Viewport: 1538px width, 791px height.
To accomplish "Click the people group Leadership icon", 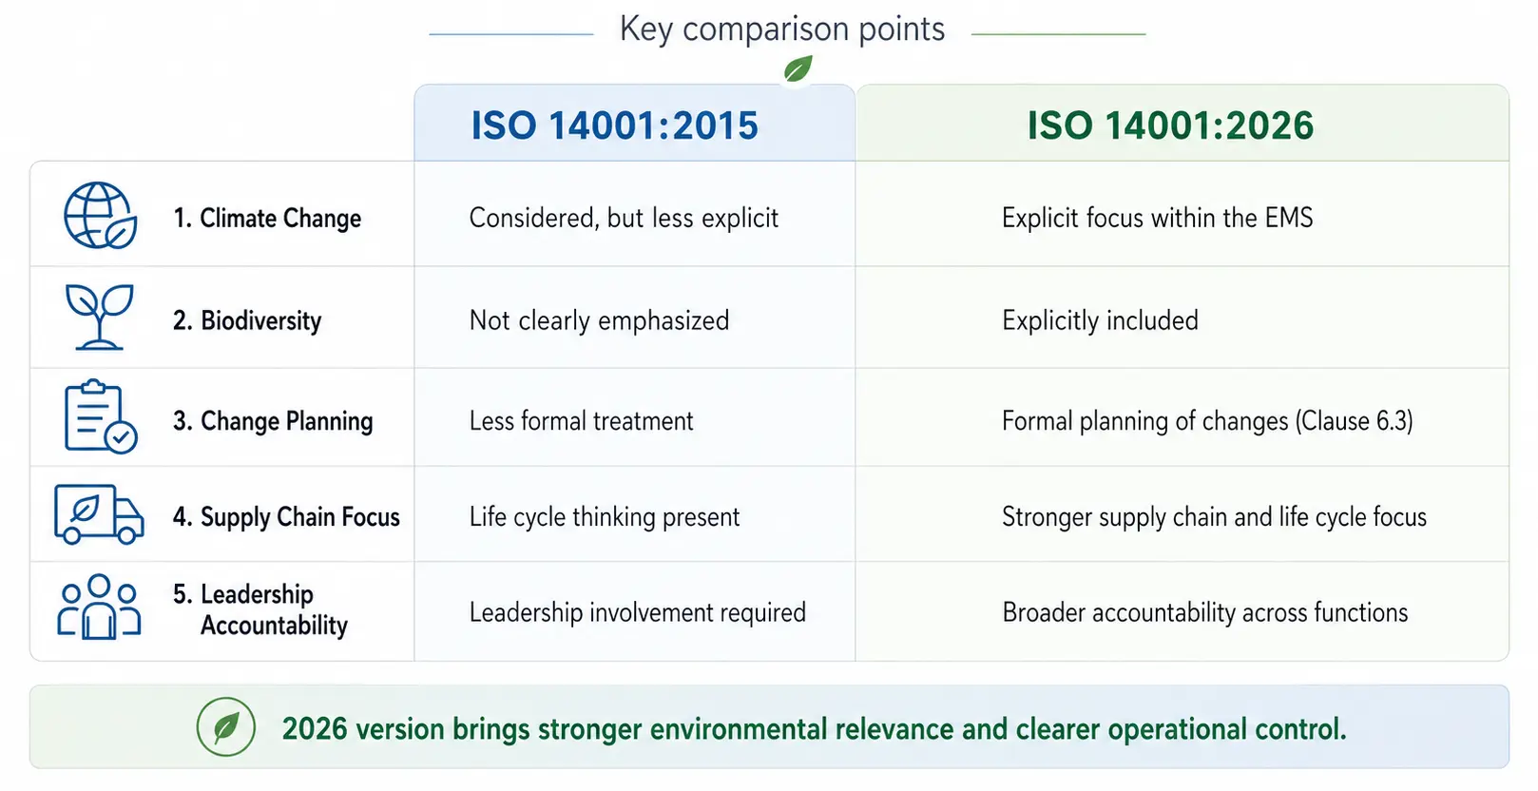I will tap(99, 607).
